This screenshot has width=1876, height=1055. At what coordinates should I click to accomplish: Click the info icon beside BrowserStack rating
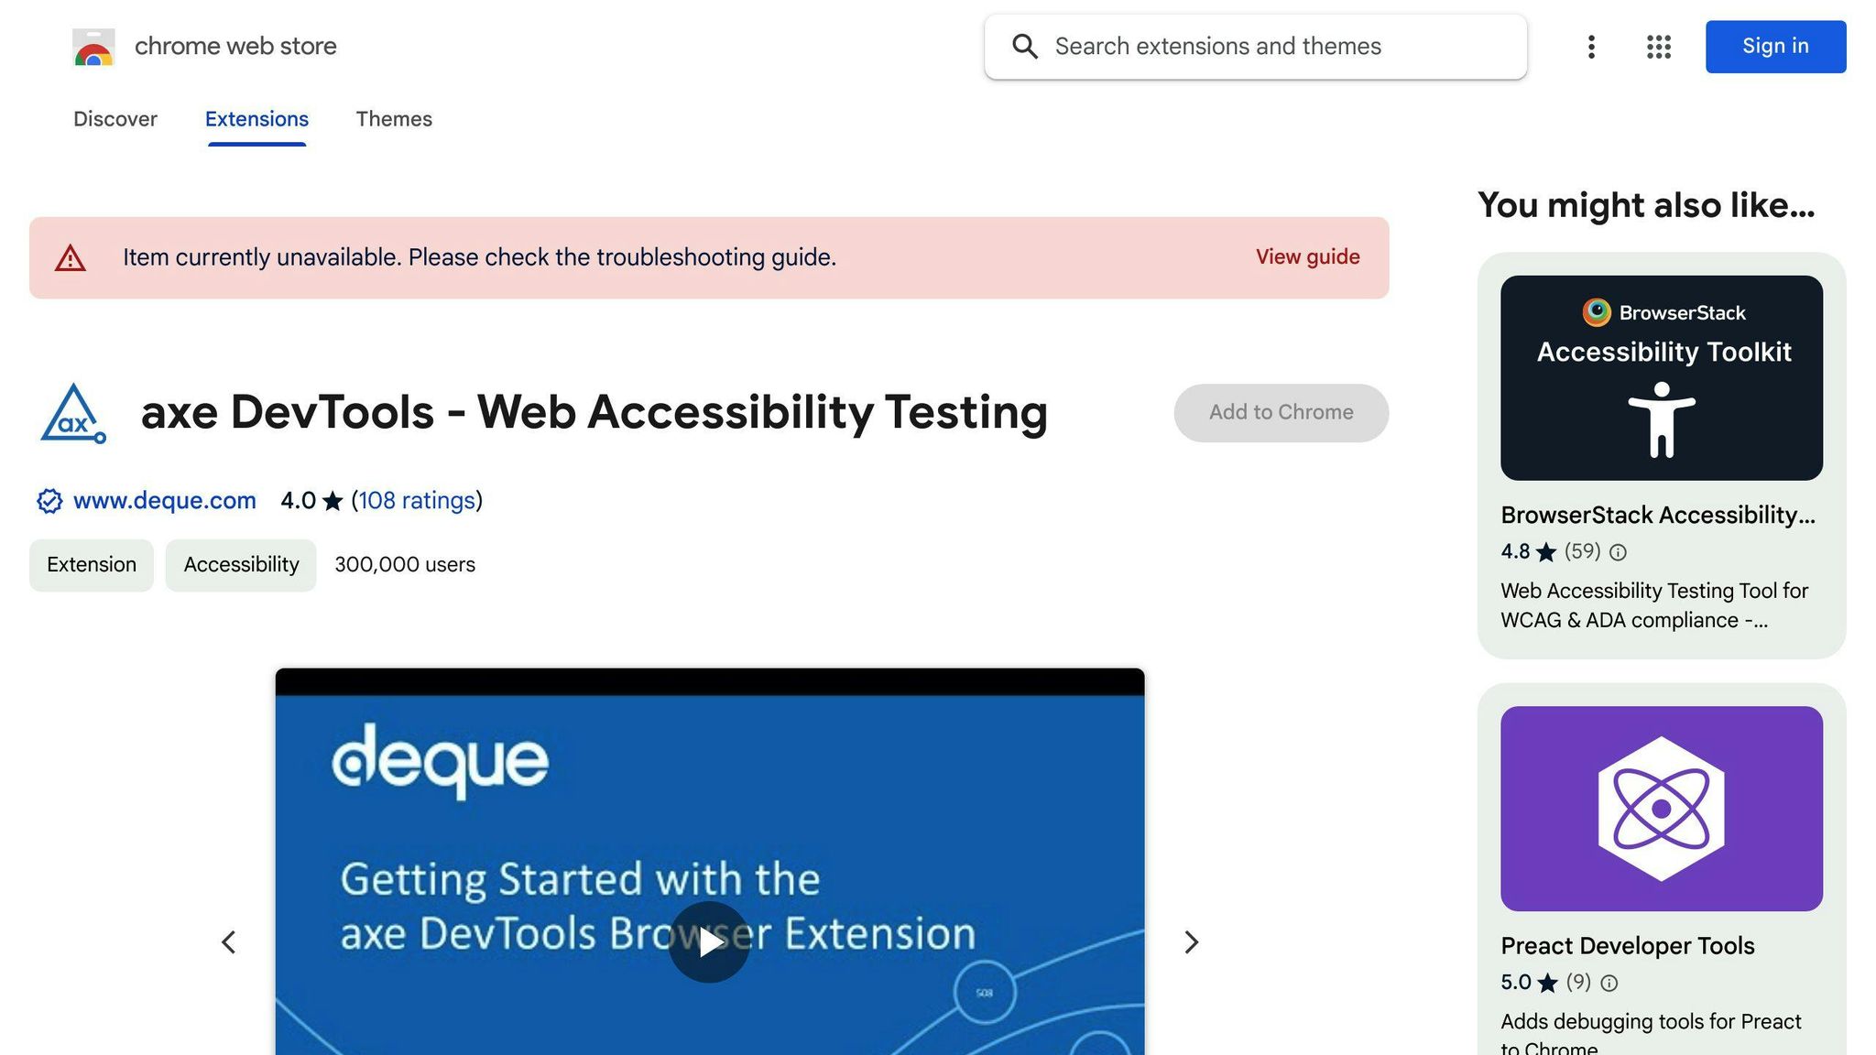click(1618, 552)
